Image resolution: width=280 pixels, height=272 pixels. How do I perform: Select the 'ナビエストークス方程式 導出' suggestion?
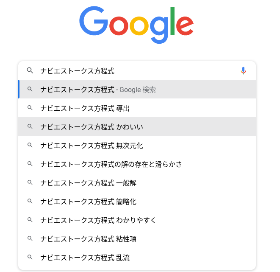[x=85, y=108]
